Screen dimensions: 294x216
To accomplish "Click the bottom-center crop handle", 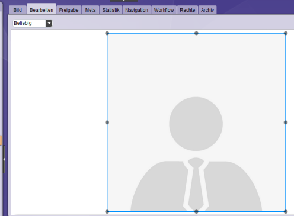I will [196, 212].
